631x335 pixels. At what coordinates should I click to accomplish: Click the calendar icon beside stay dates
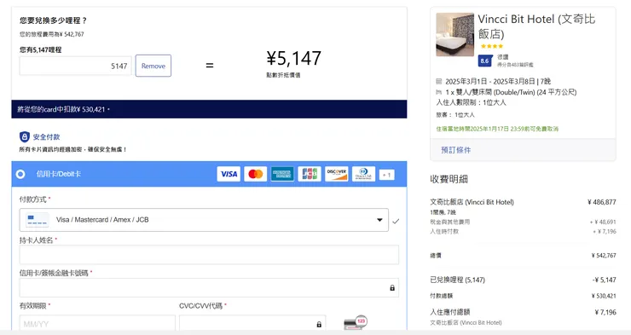pos(439,81)
